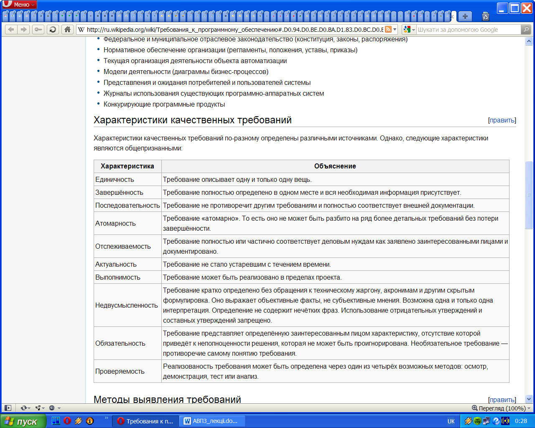Open the Перегляд (100%) zoom dropdown
This screenshot has width=535, height=428.
(x=501, y=408)
